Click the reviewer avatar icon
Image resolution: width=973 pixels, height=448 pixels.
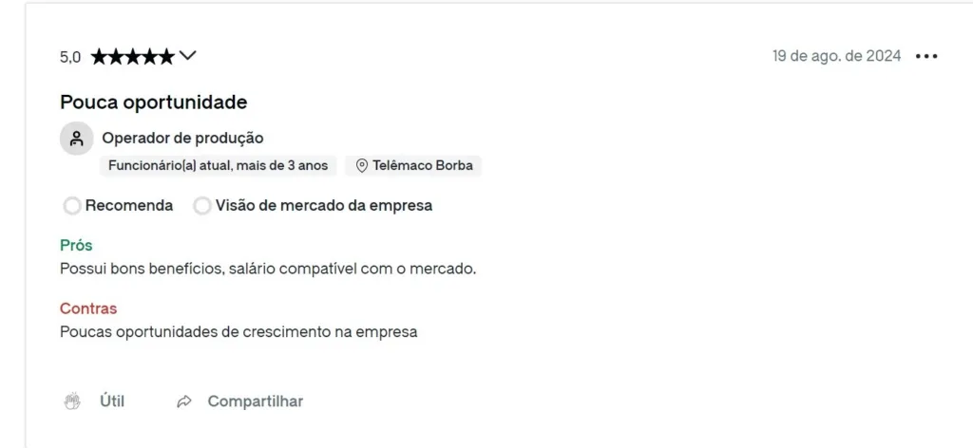coord(76,139)
